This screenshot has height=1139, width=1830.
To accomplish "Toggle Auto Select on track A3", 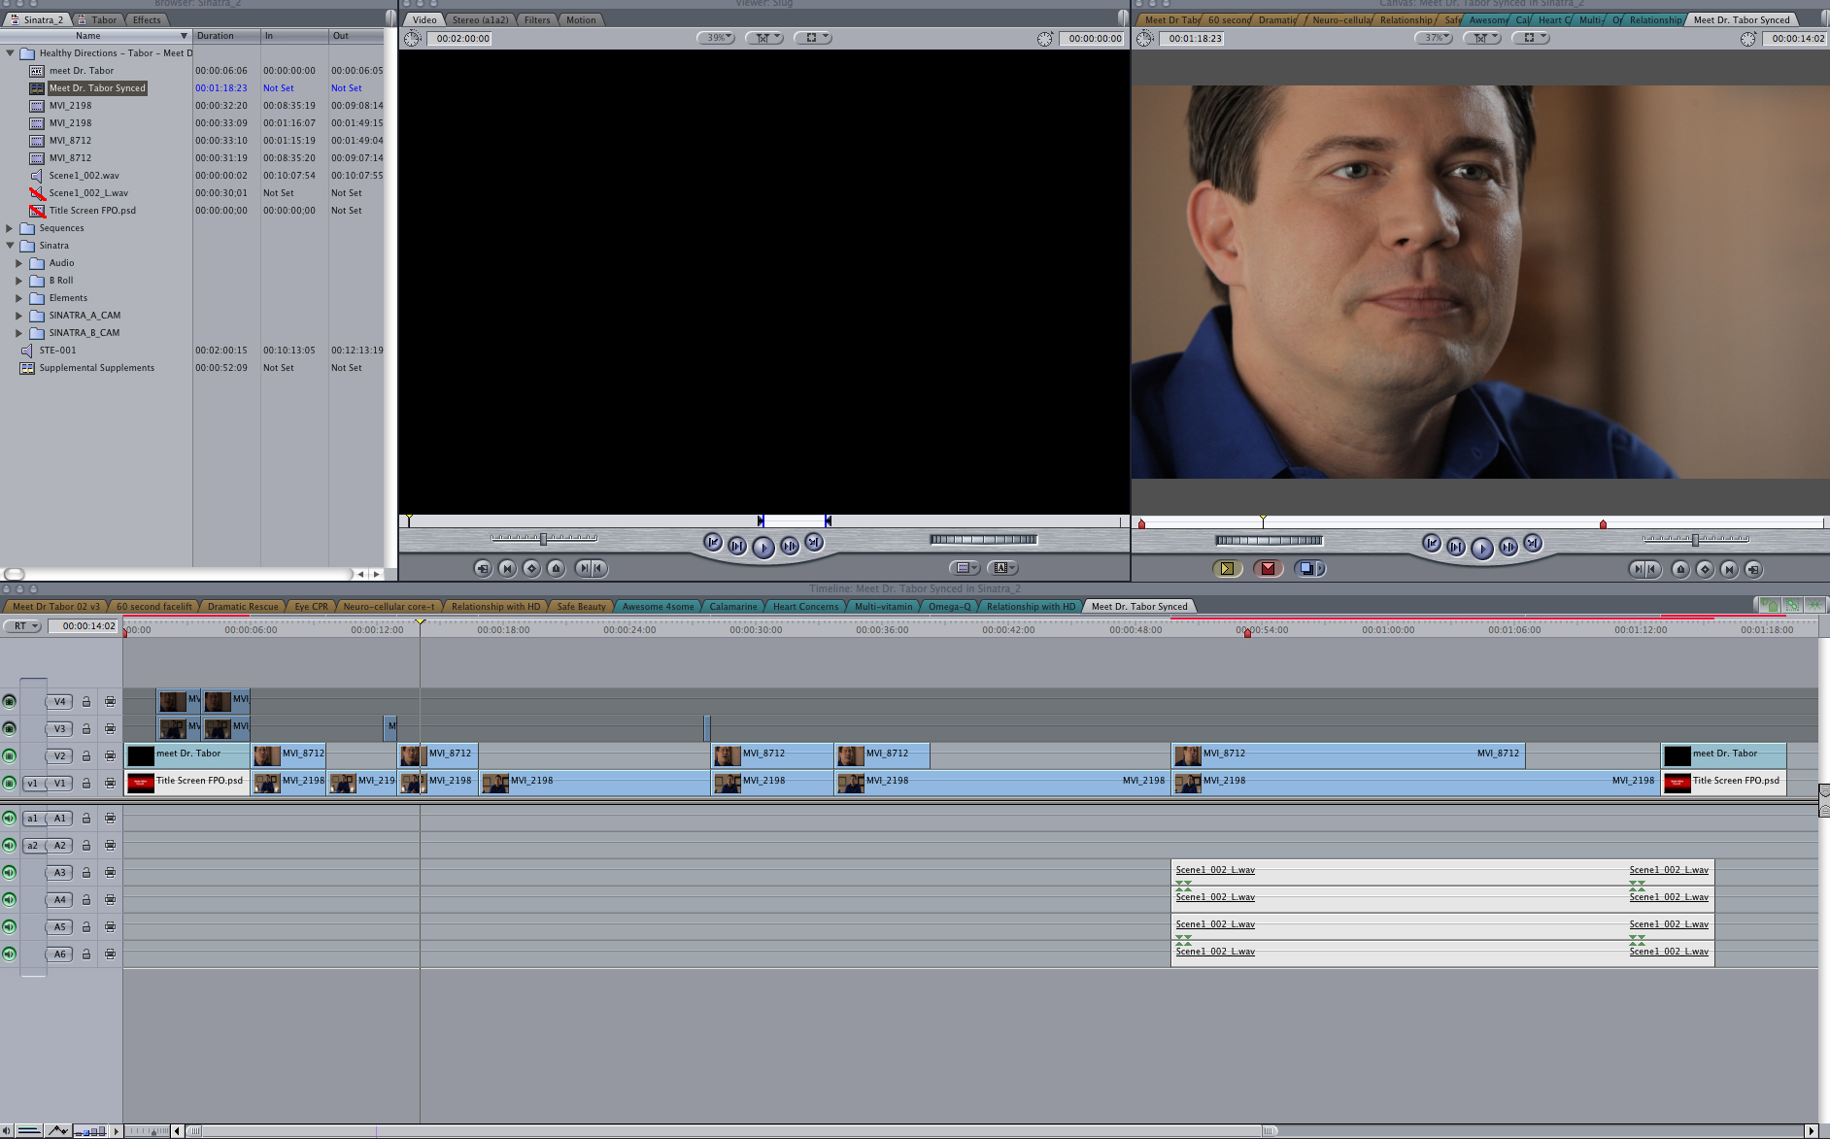I will pyautogui.click(x=110, y=873).
